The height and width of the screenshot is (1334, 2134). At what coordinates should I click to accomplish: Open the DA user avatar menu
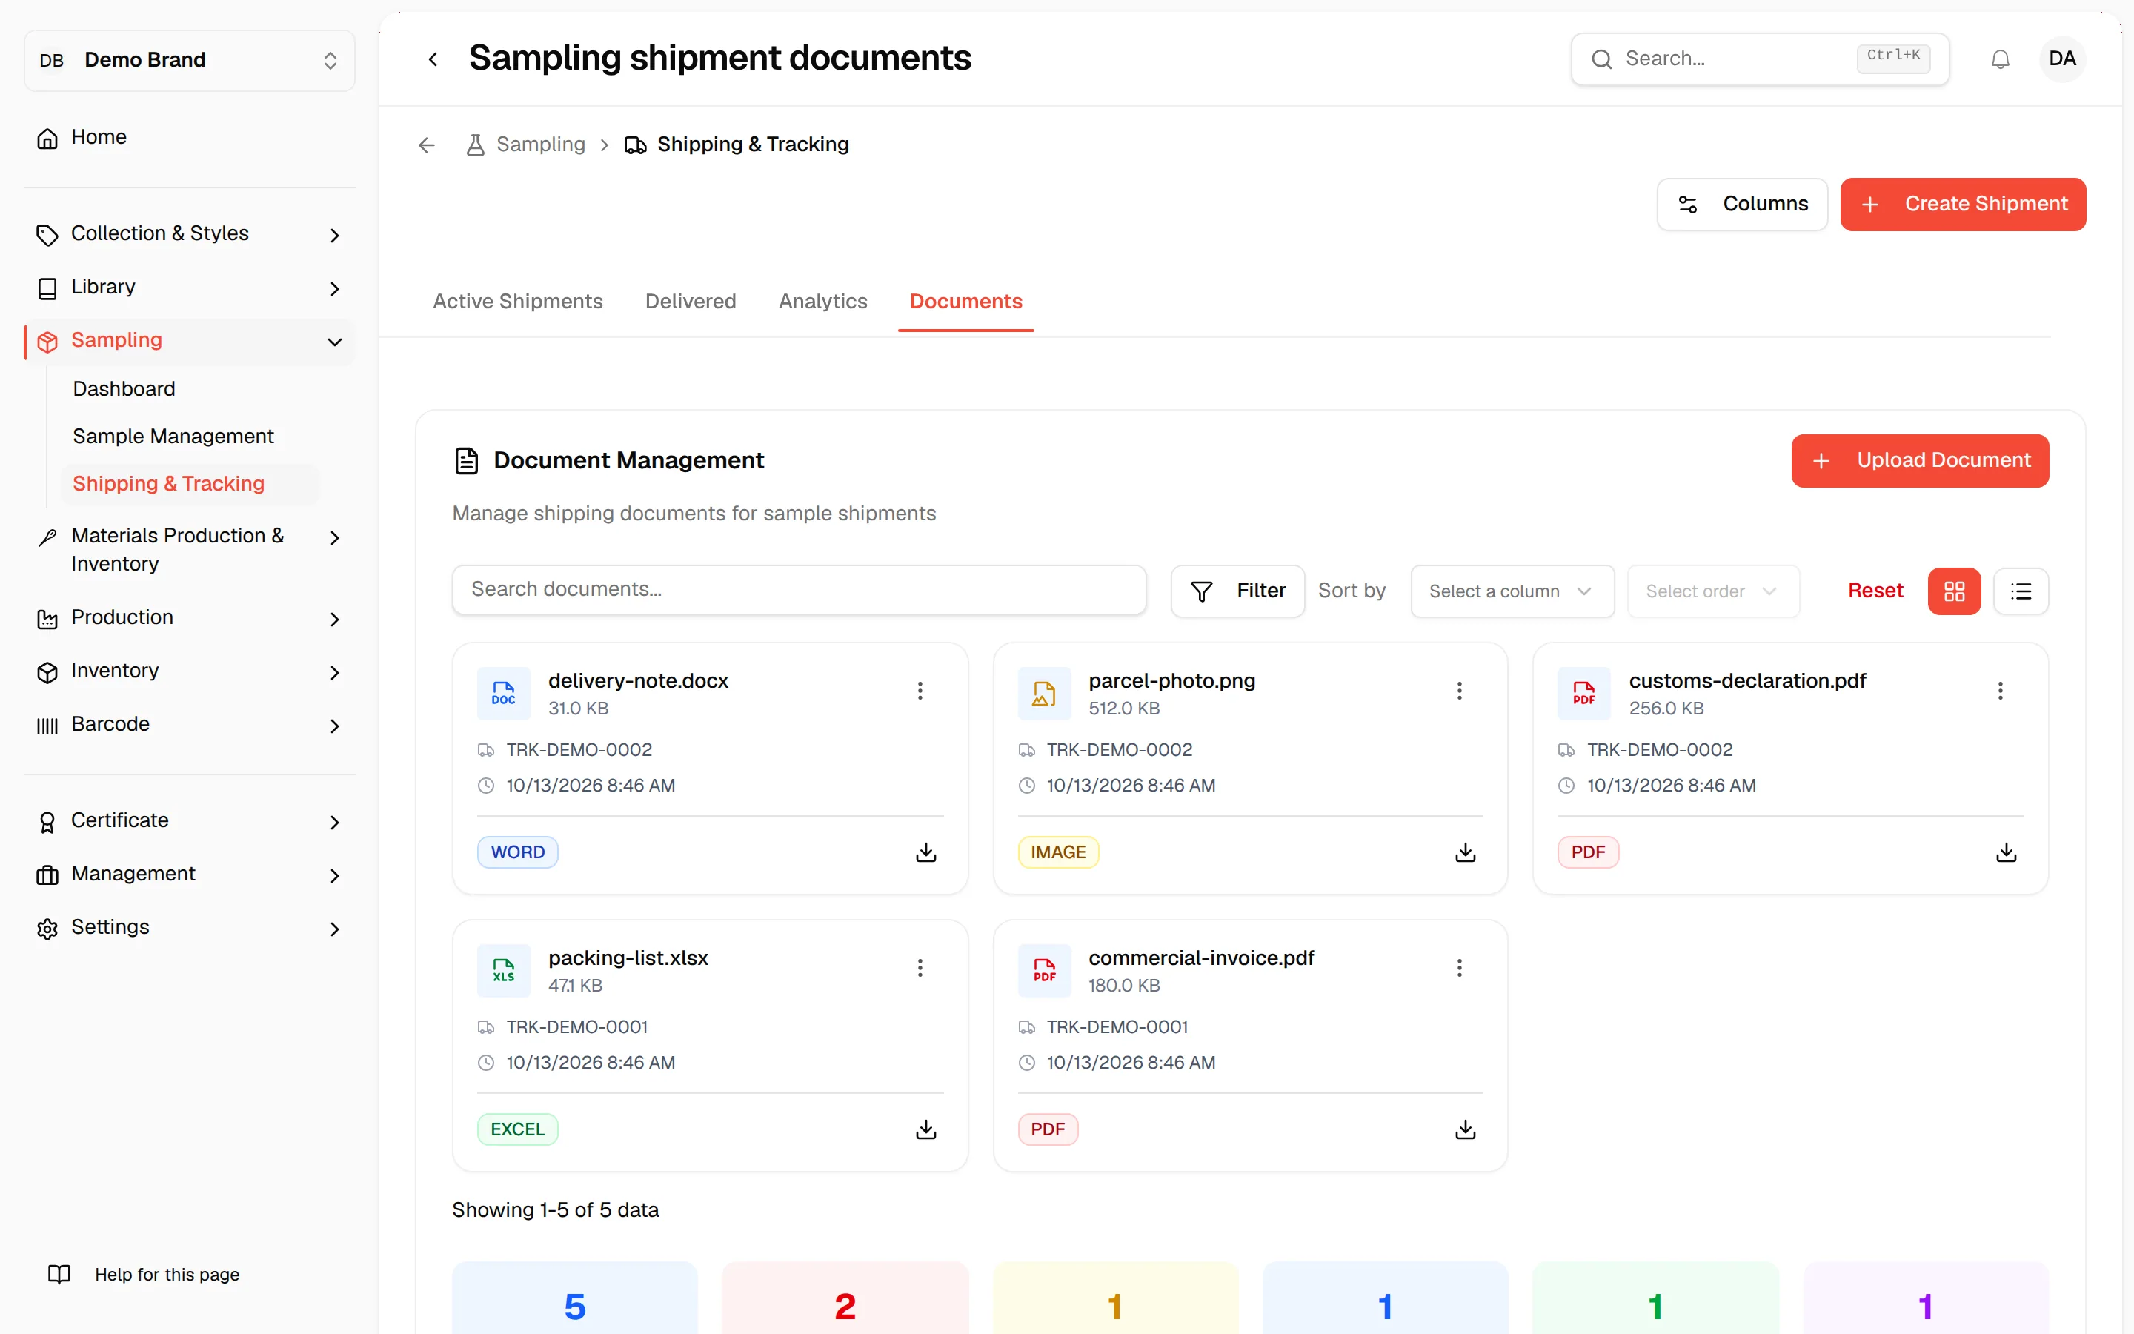click(x=2061, y=59)
